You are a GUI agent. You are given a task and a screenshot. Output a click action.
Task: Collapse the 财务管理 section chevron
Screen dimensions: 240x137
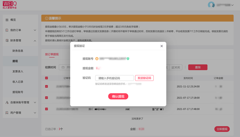click(35, 40)
